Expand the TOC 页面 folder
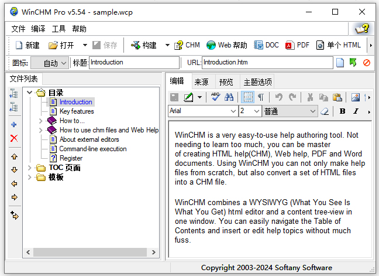Viewport: 379px width, 276px height. [29, 168]
